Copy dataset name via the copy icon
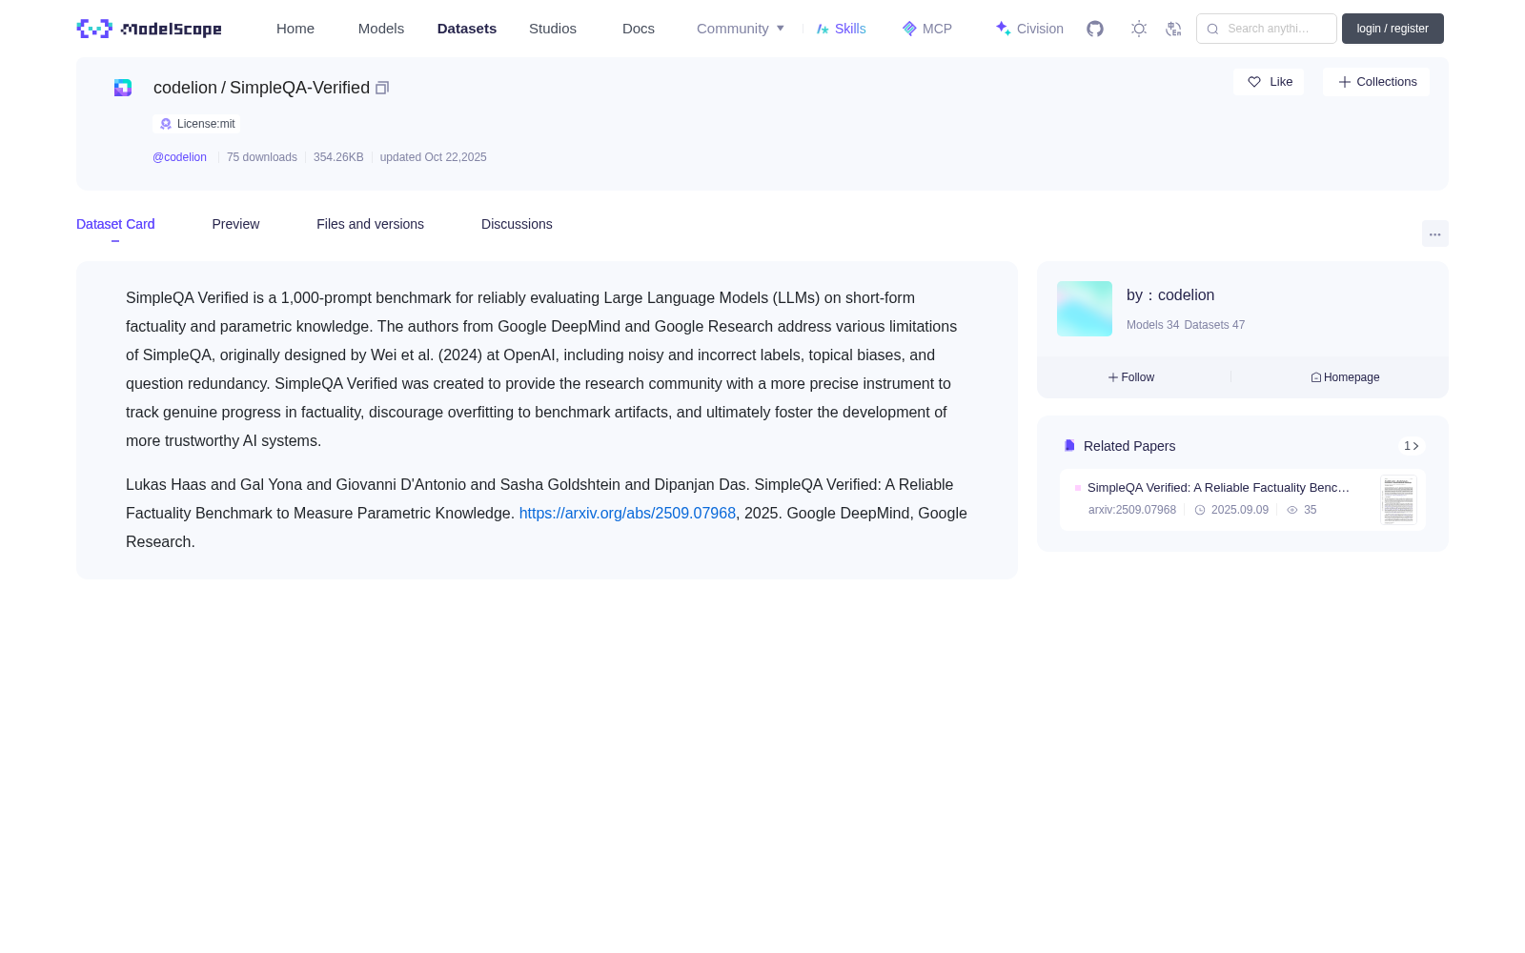Image resolution: width=1525 pixels, height=953 pixels. pos(382,88)
